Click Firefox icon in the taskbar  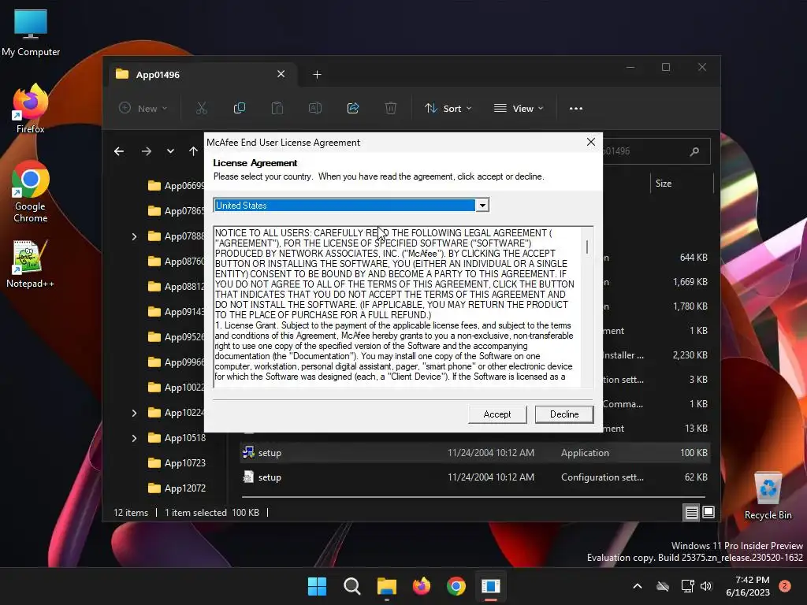422,586
